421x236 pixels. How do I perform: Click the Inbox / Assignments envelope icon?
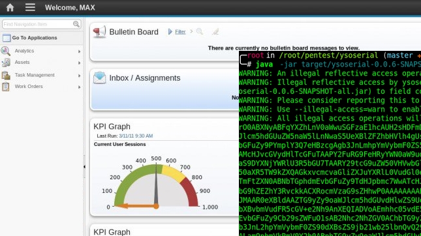click(x=99, y=78)
